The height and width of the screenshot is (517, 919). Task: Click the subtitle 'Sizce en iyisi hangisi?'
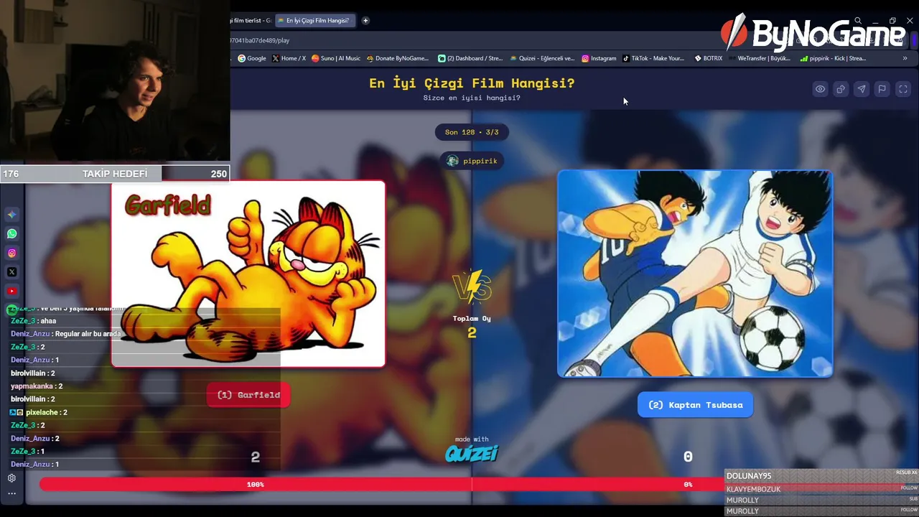pos(472,98)
